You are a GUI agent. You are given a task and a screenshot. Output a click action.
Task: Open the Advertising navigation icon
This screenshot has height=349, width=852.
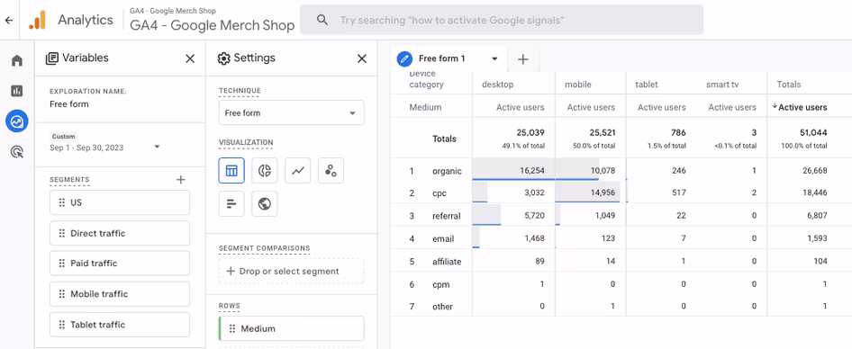[x=17, y=152]
